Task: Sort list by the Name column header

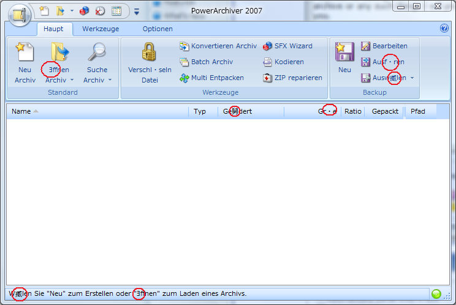Action: pos(97,111)
